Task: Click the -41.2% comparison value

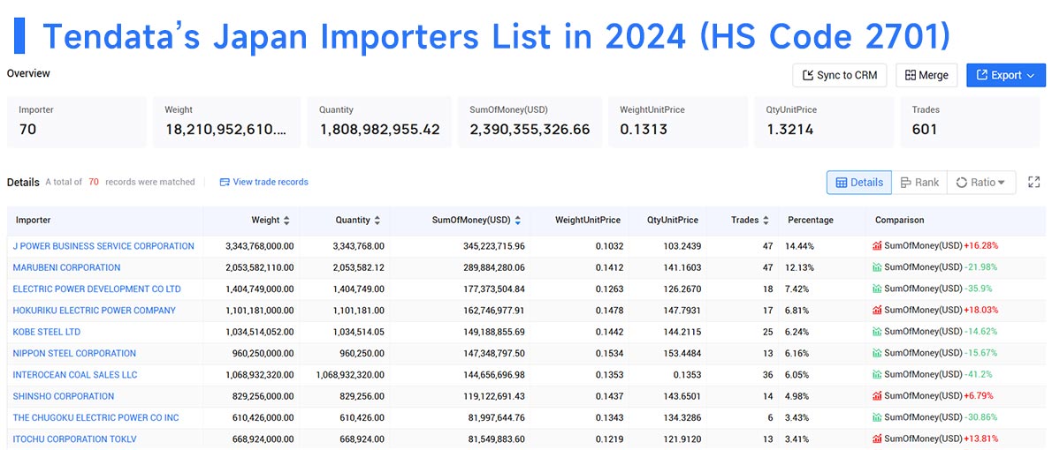Action: (979, 374)
